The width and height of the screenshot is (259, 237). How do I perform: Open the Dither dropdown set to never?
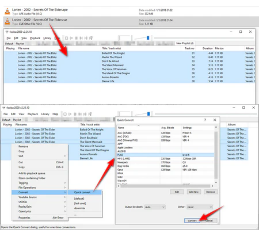tap(200, 207)
